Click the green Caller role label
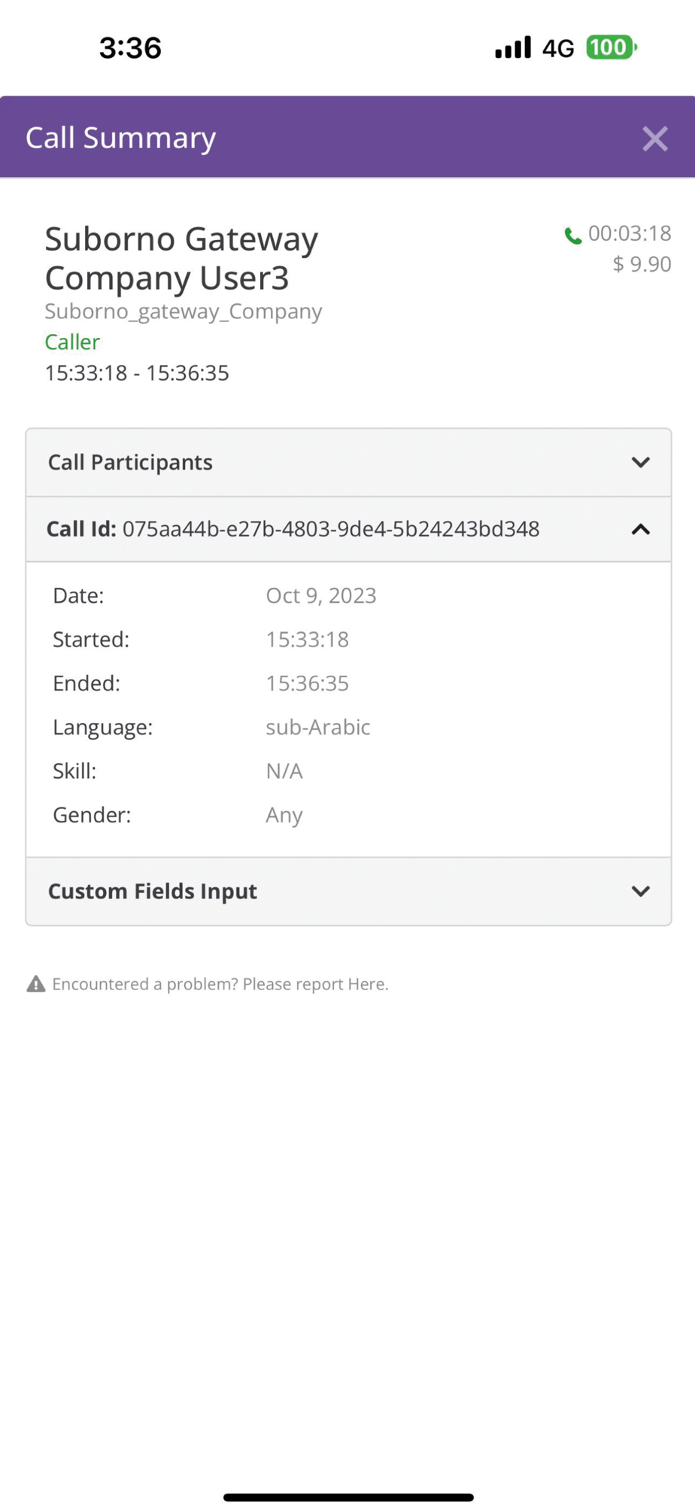 (x=72, y=342)
